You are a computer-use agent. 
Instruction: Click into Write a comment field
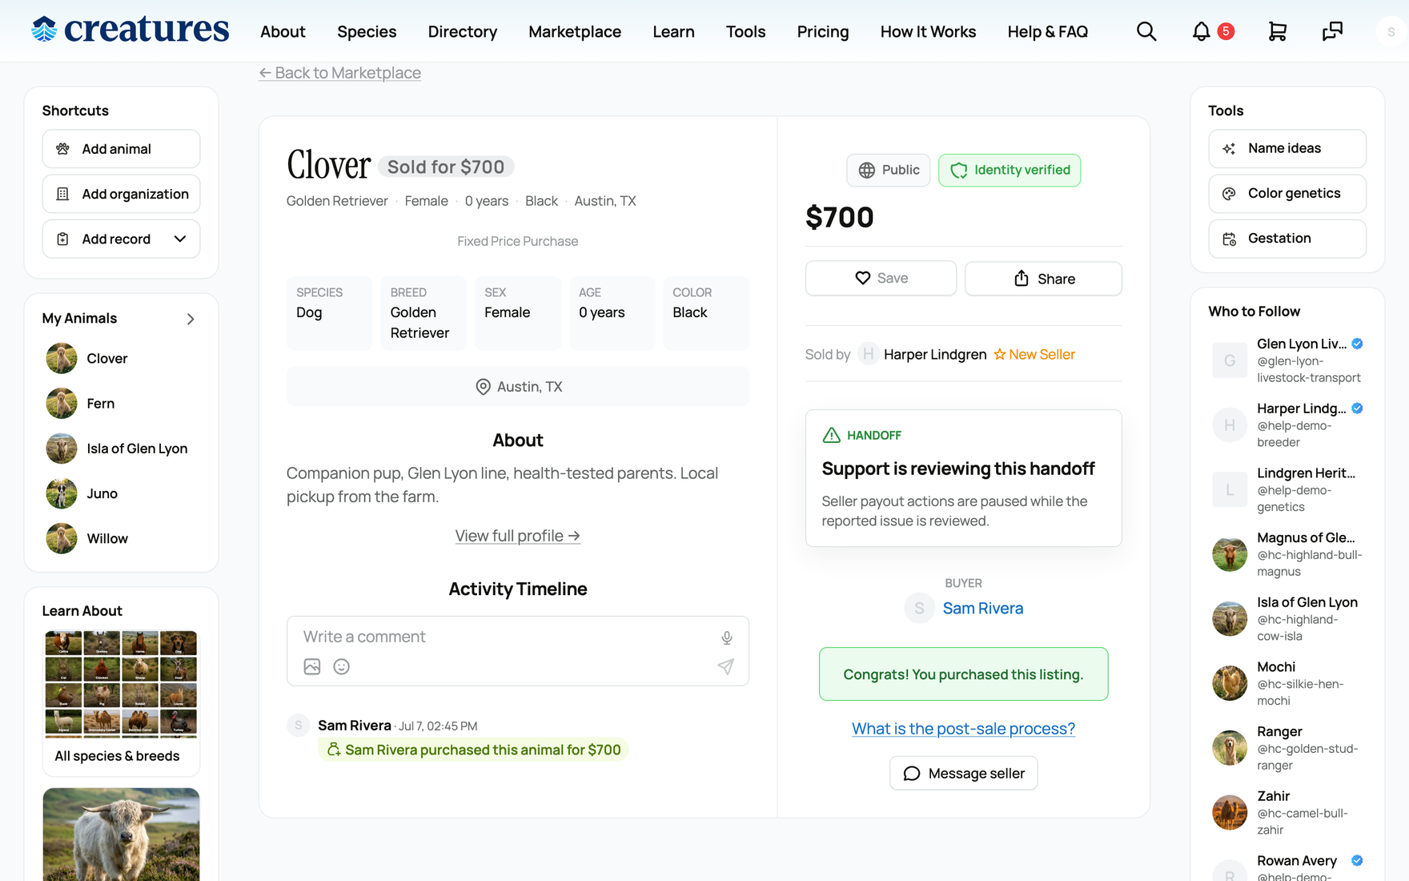pyautogui.click(x=504, y=637)
